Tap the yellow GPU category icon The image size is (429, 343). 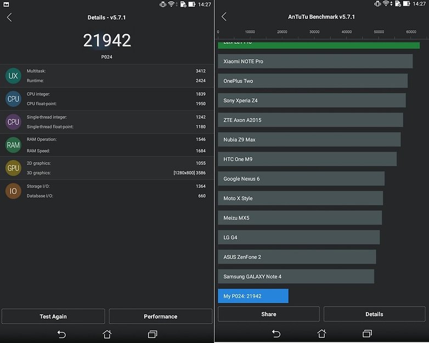13,168
